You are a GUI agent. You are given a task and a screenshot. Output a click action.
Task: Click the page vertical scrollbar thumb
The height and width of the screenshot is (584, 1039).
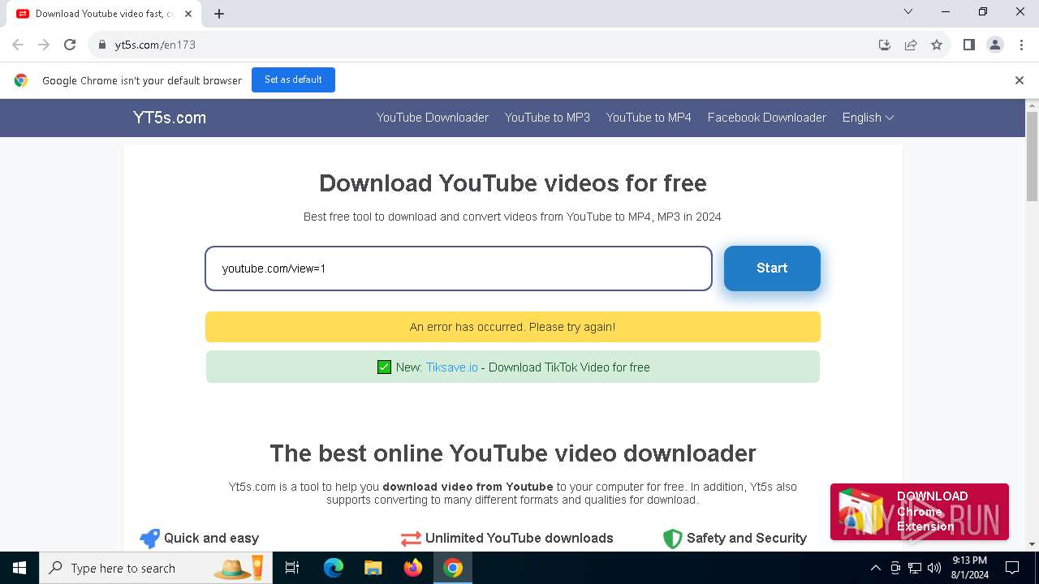click(x=1032, y=156)
